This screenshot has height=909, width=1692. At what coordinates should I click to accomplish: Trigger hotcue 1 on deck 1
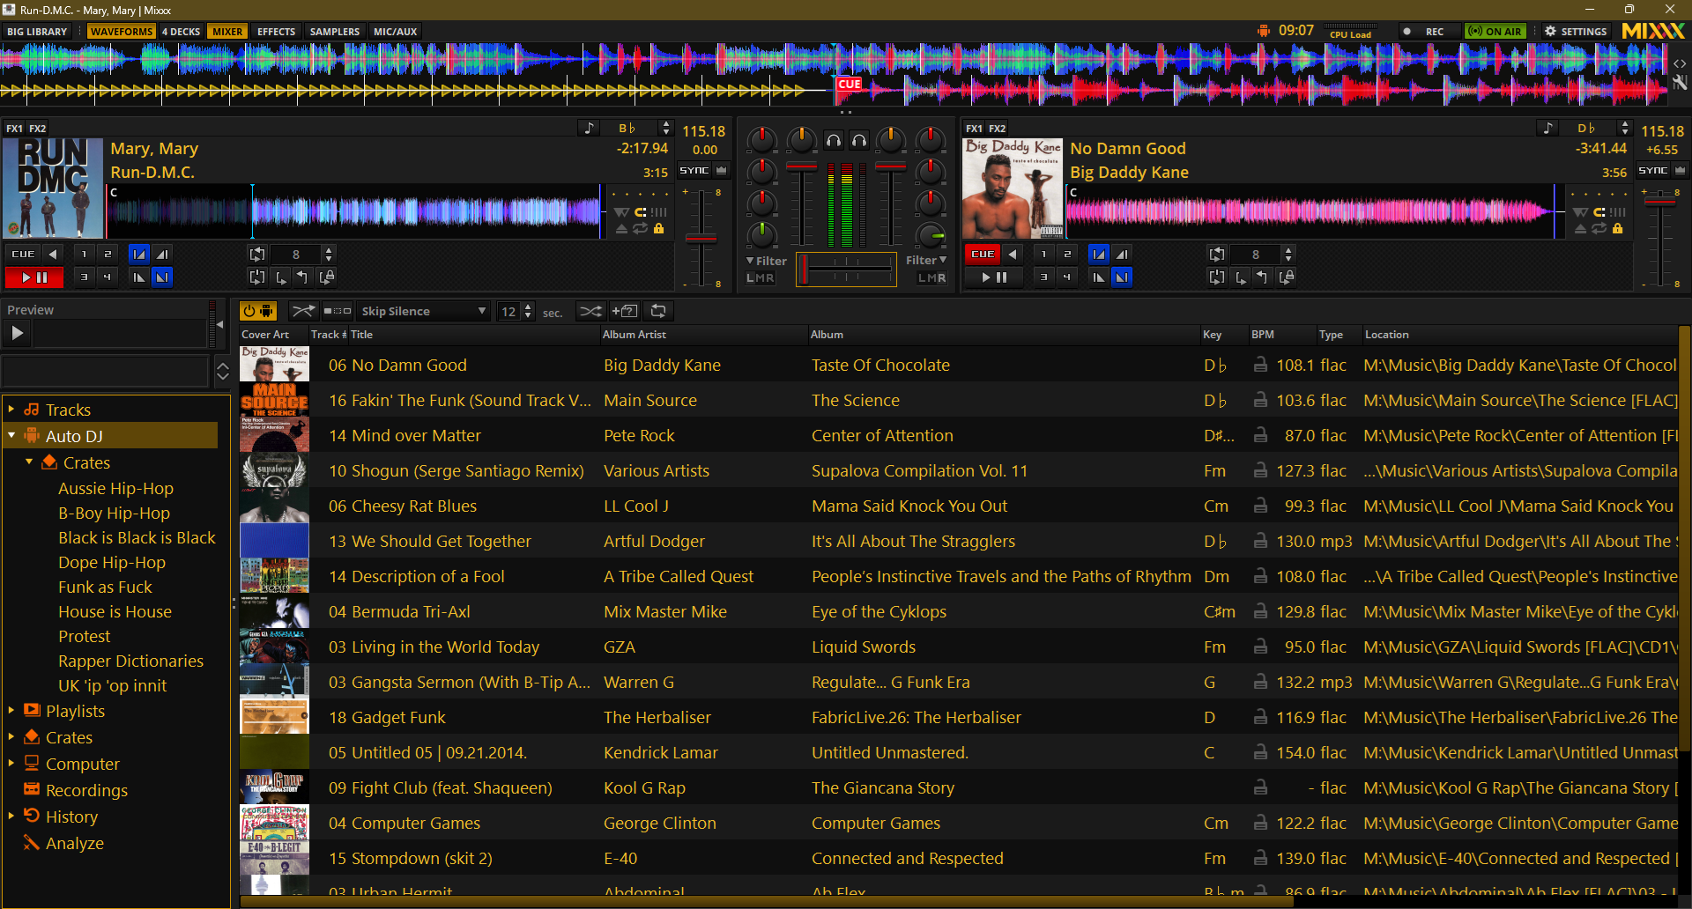coord(84,254)
